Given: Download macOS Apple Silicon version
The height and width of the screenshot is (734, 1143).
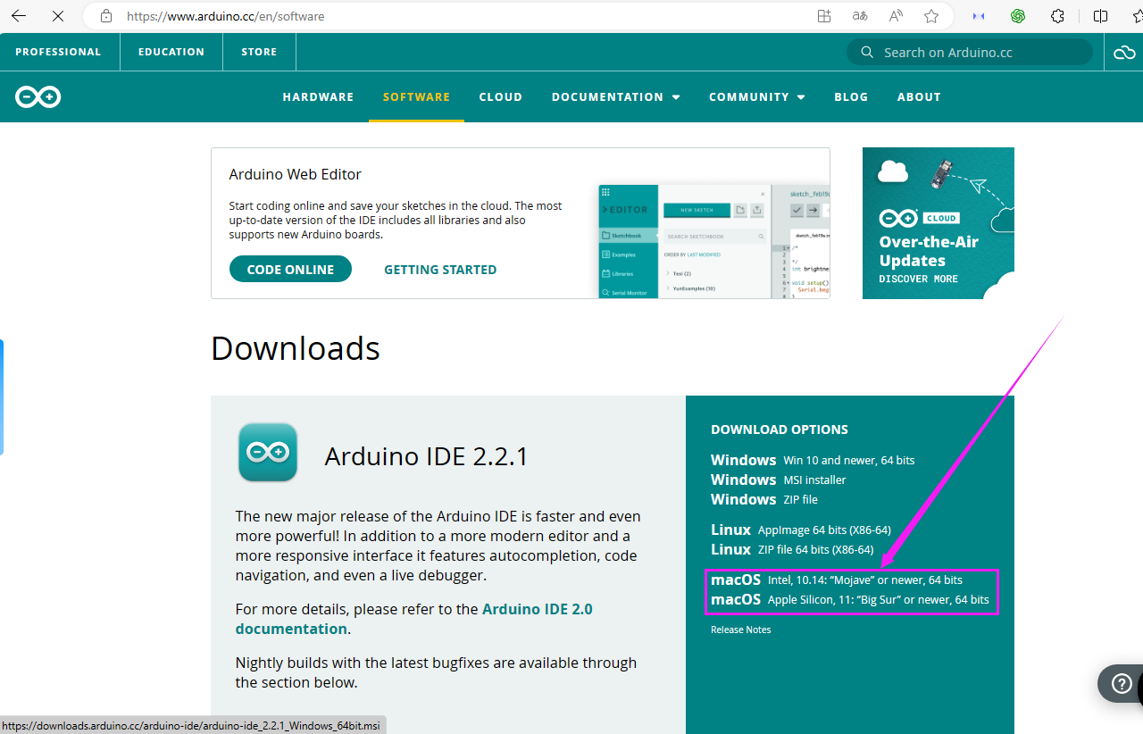Looking at the screenshot, I should point(850,599).
